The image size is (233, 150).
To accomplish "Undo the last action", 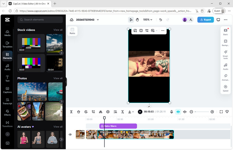I will pos(161,20).
